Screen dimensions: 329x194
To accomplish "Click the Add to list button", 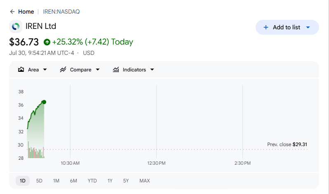I will click(287, 27).
